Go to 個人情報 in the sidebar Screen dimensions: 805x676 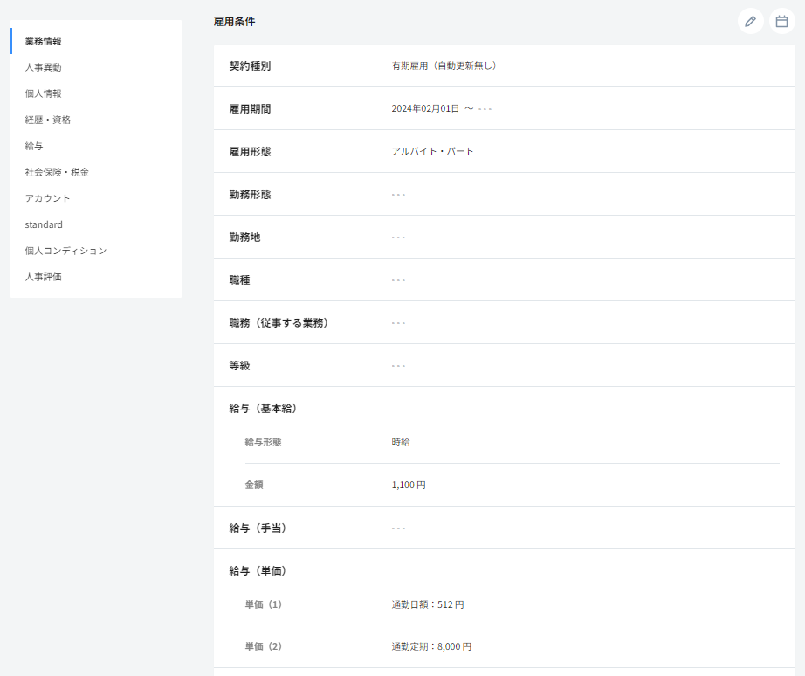point(43,93)
